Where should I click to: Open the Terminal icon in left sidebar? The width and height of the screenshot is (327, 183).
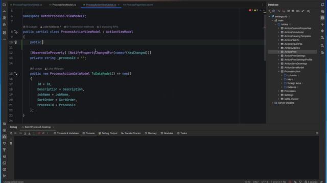(4, 163)
